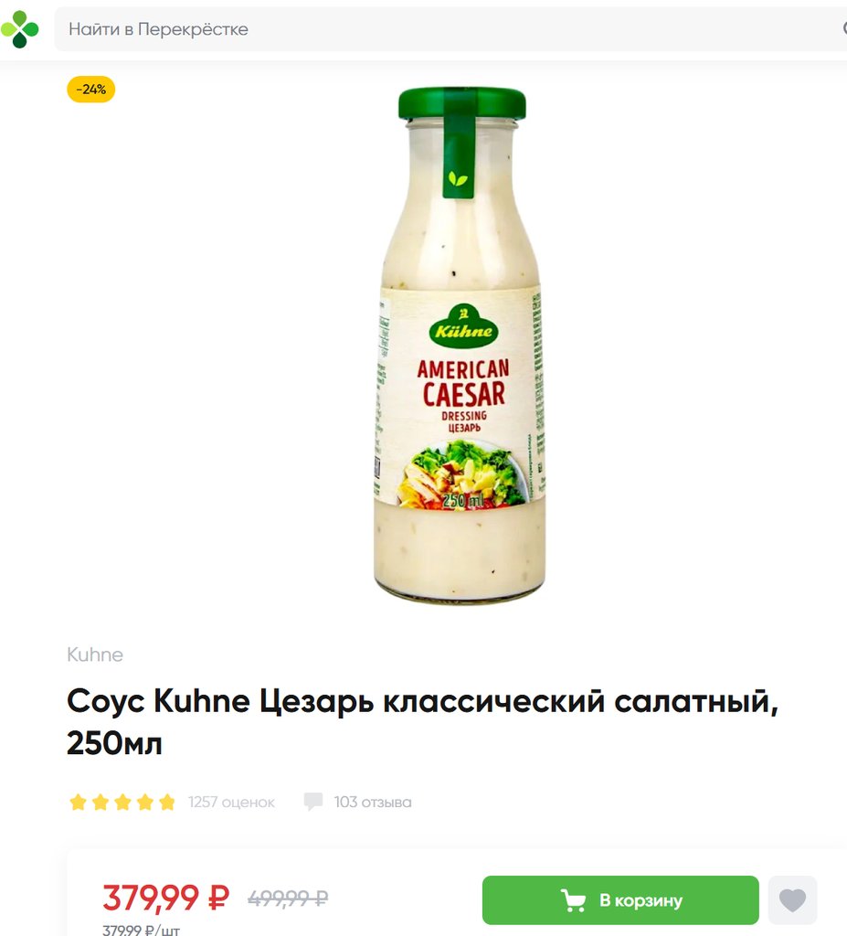Add product with 'В корзину' button
The height and width of the screenshot is (936, 847).
point(620,900)
